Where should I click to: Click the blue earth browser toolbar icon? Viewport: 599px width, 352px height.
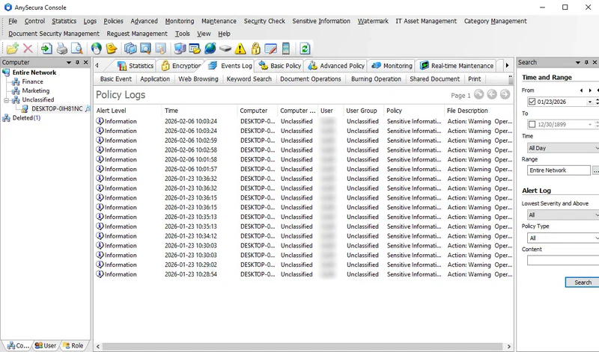[210, 49]
